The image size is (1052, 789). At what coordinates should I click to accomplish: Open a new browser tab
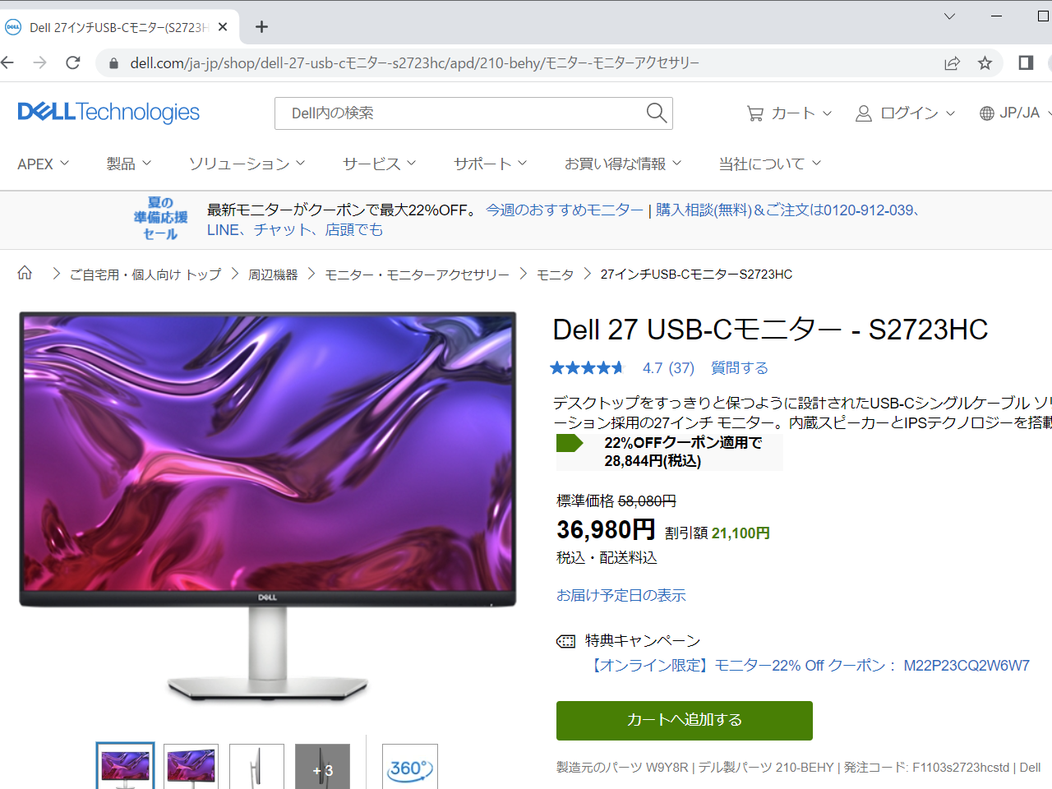[261, 27]
